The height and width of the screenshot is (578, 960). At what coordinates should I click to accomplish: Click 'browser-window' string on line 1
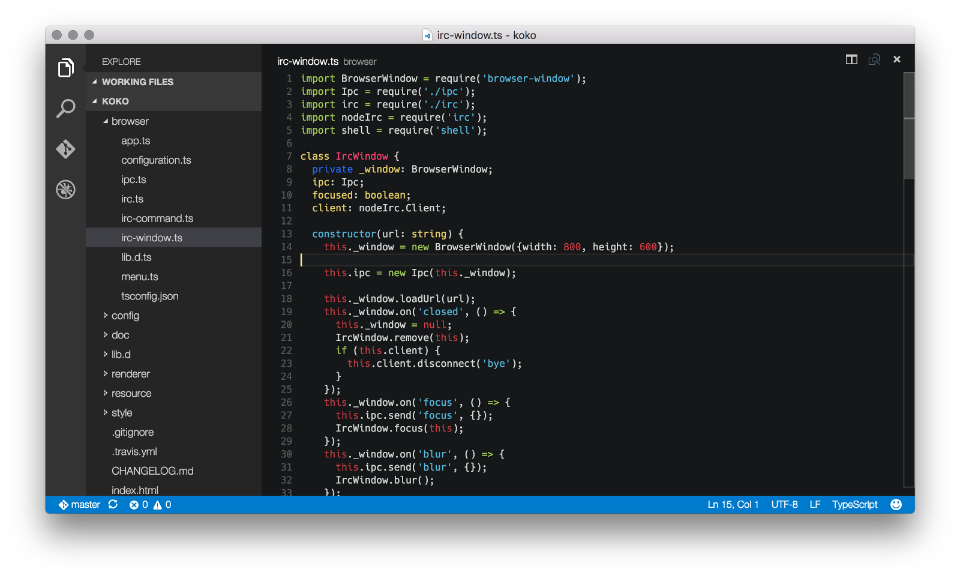(x=529, y=79)
